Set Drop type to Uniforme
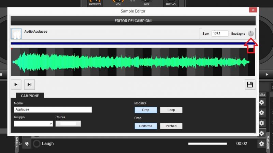The width and height of the screenshot is (273, 153). (145, 126)
